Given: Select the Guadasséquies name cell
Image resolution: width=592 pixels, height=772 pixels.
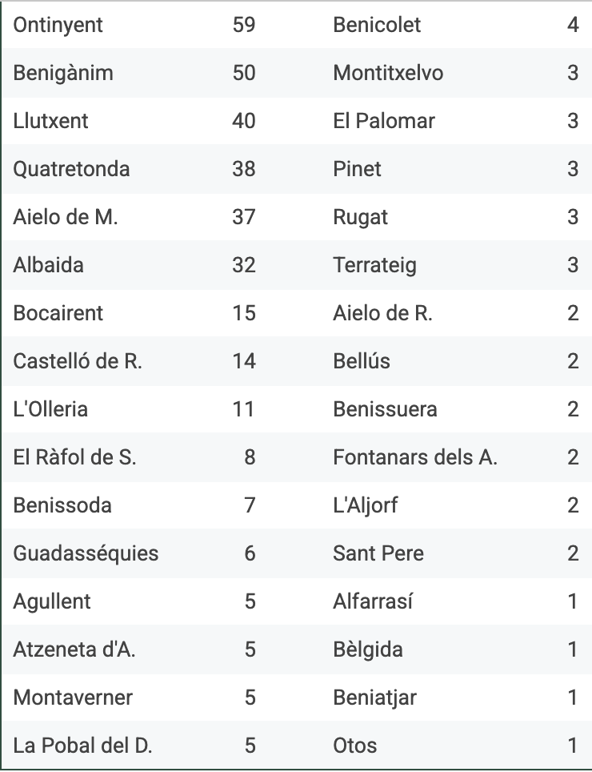Looking at the screenshot, I should point(86,553).
